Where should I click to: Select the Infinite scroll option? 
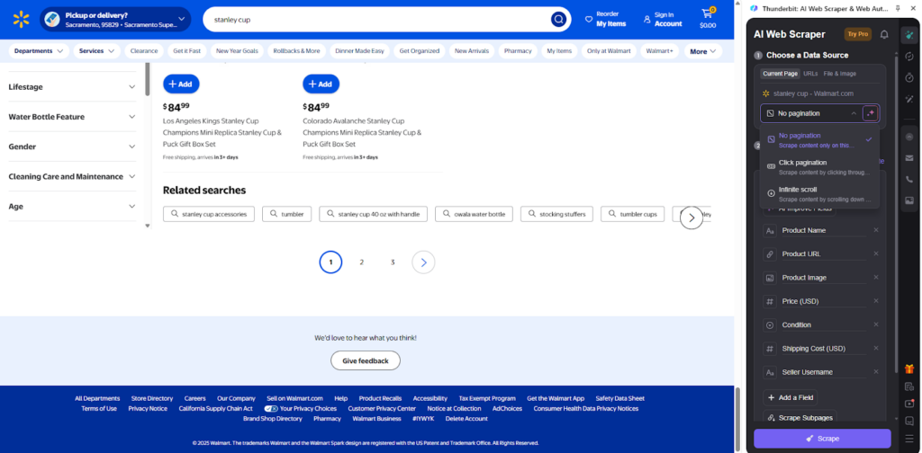click(x=819, y=193)
